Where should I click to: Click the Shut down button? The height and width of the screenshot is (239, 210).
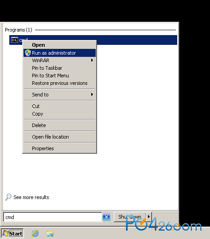[130, 217]
